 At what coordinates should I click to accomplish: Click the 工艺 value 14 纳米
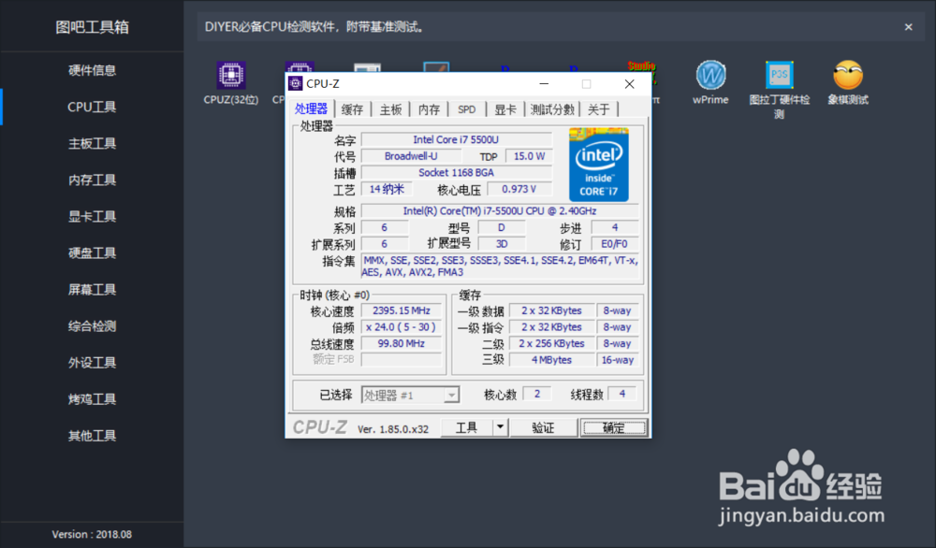tap(387, 189)
